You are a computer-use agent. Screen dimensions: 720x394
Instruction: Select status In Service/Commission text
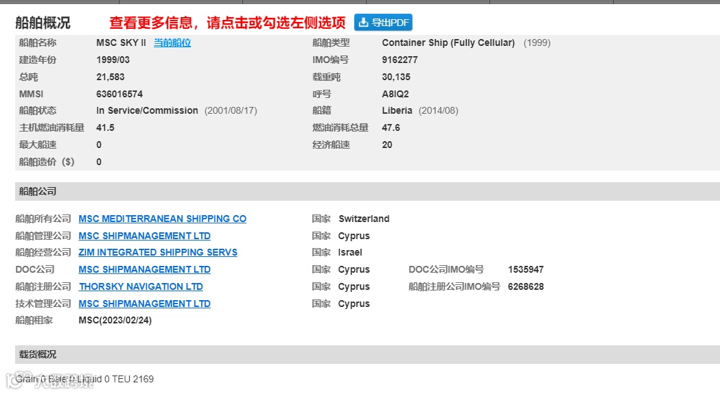(147, 110)
